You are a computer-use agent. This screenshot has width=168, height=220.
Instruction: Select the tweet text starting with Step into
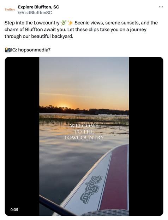tap(81, 29)
